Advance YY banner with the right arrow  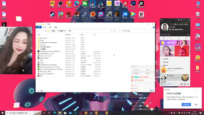pyautogui.click(x=188, y=51)
